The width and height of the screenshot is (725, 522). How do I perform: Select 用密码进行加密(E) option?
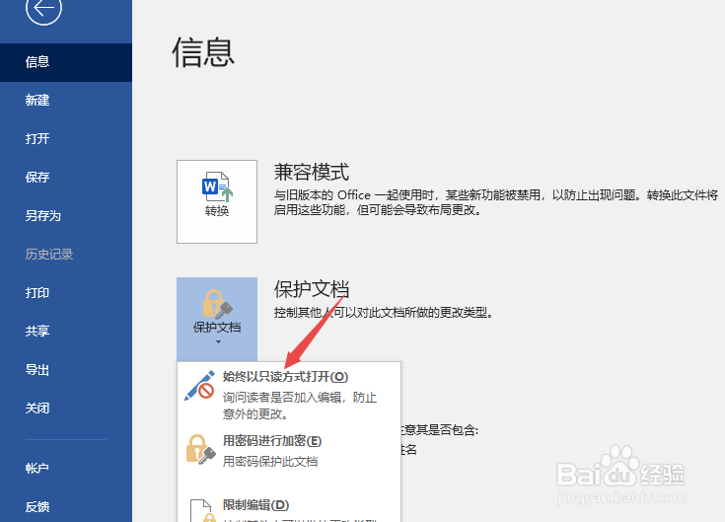289,451
